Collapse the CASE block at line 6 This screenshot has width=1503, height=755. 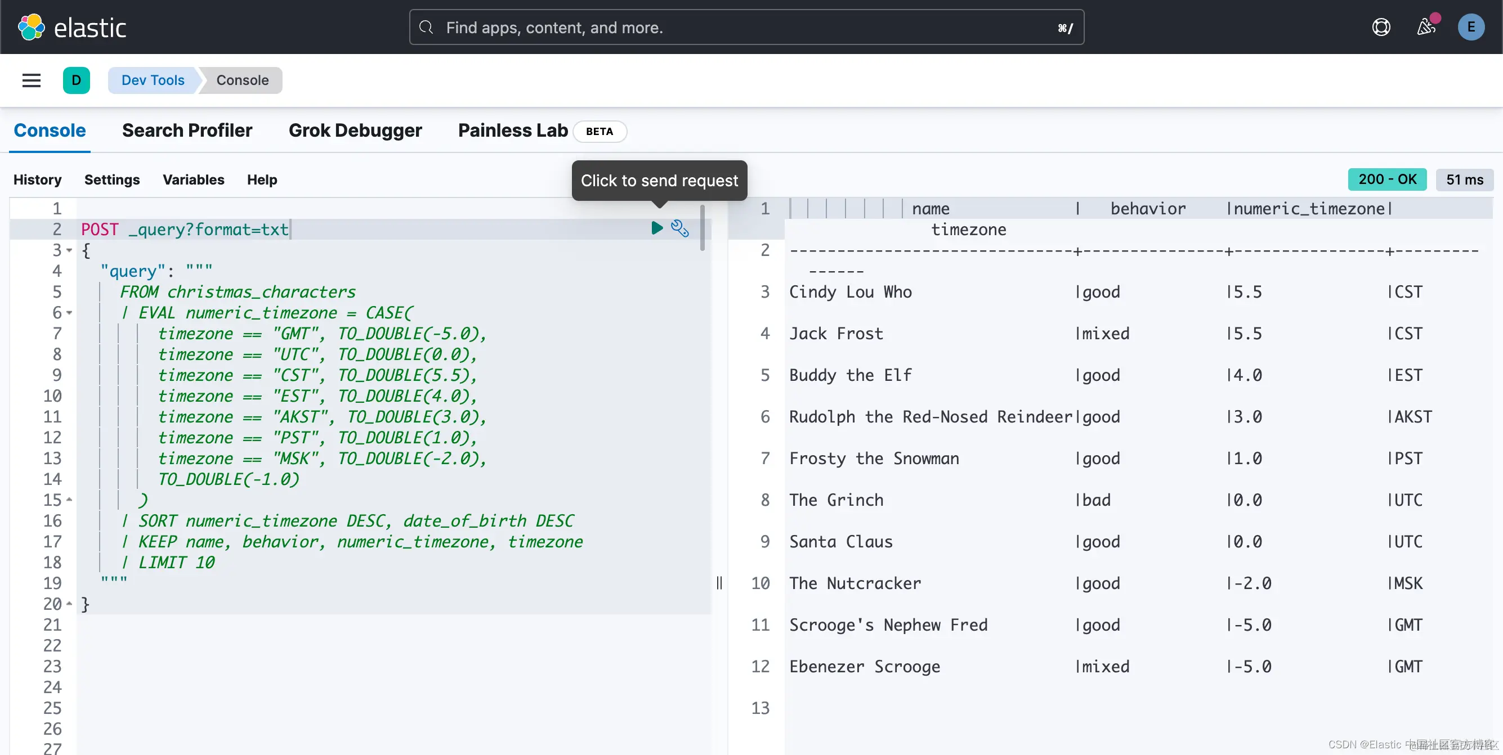pos(69,313)
